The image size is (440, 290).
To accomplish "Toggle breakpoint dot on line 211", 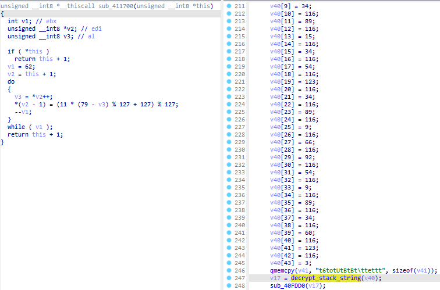I will click(229, 6).
